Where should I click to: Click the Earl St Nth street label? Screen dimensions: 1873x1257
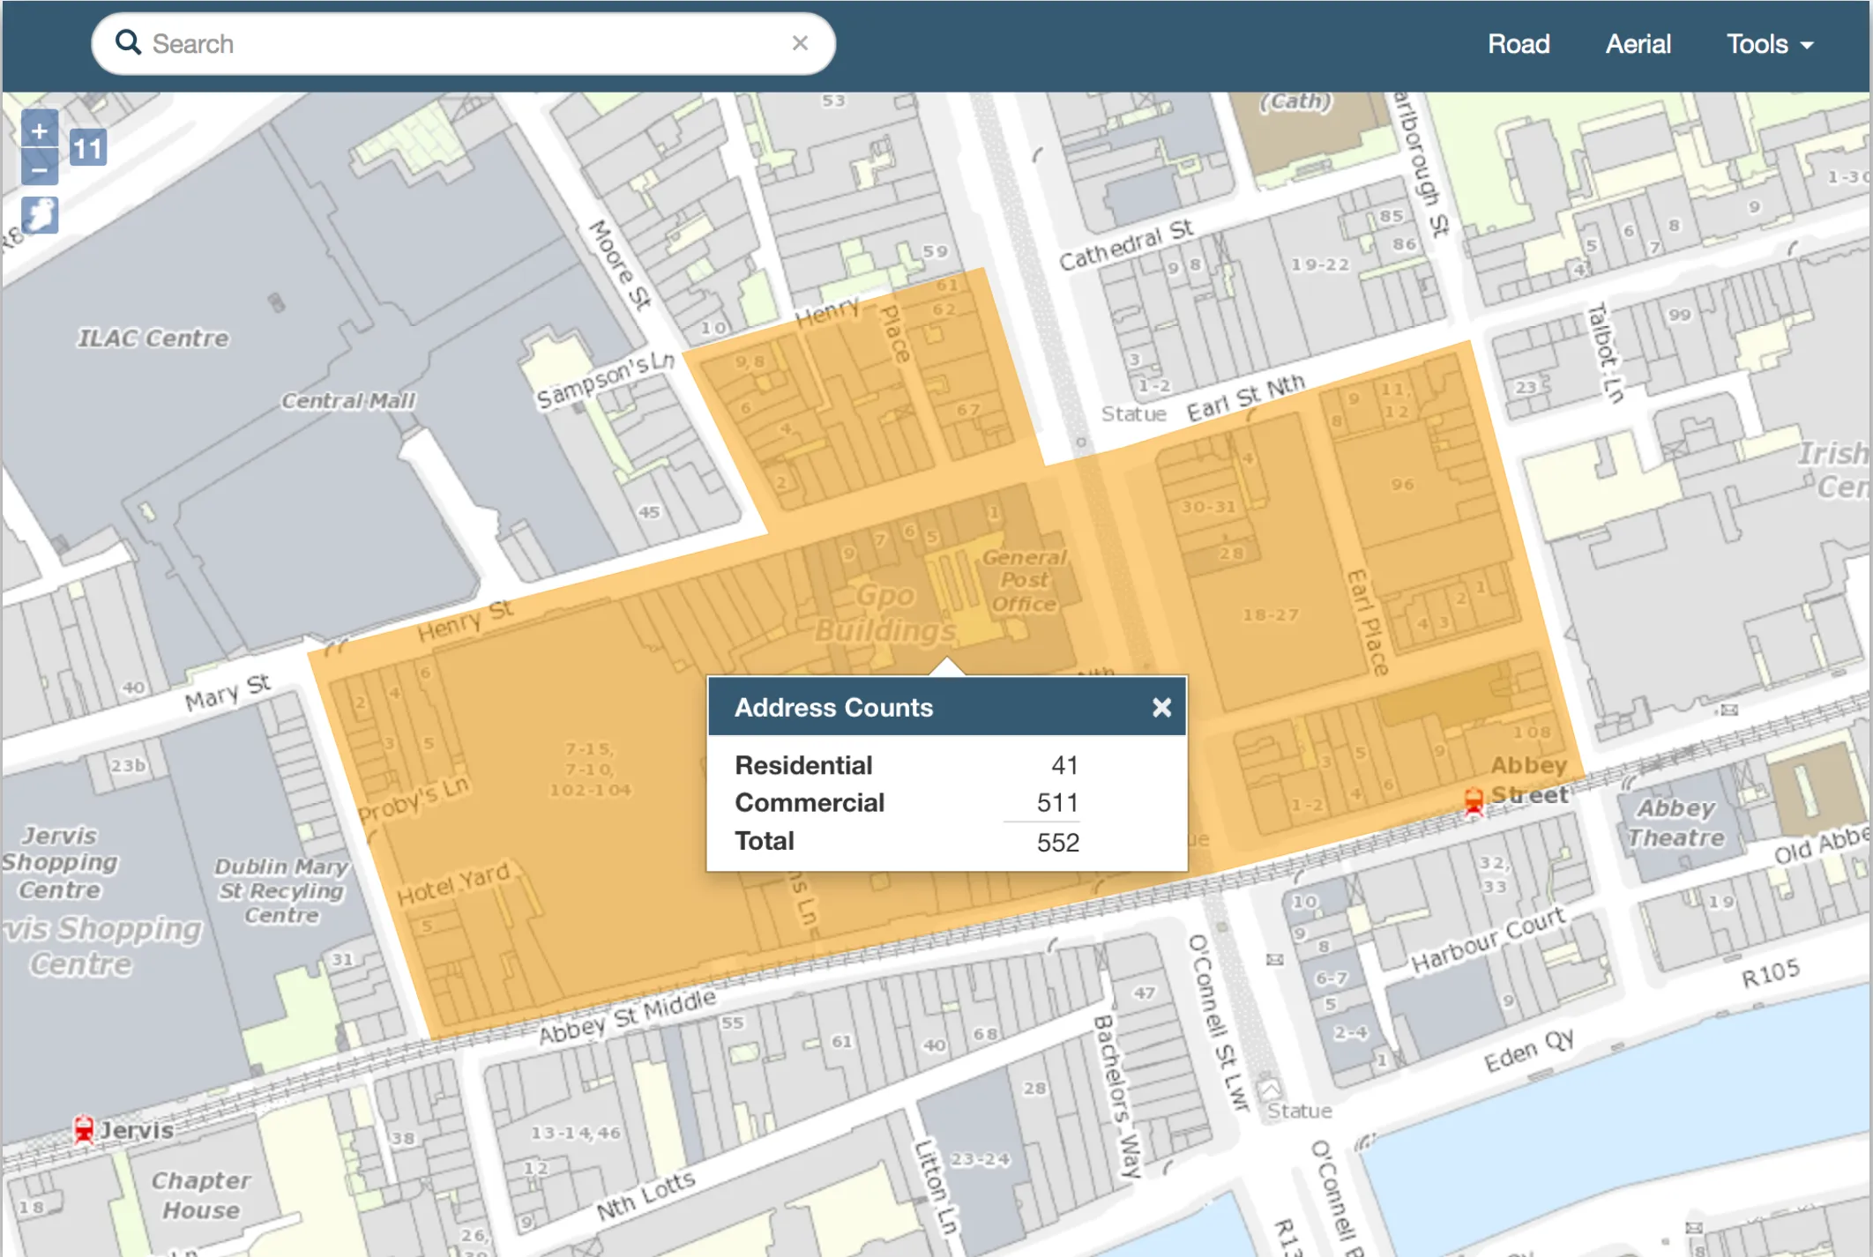pyautogui.click(x=1245, y=398)
